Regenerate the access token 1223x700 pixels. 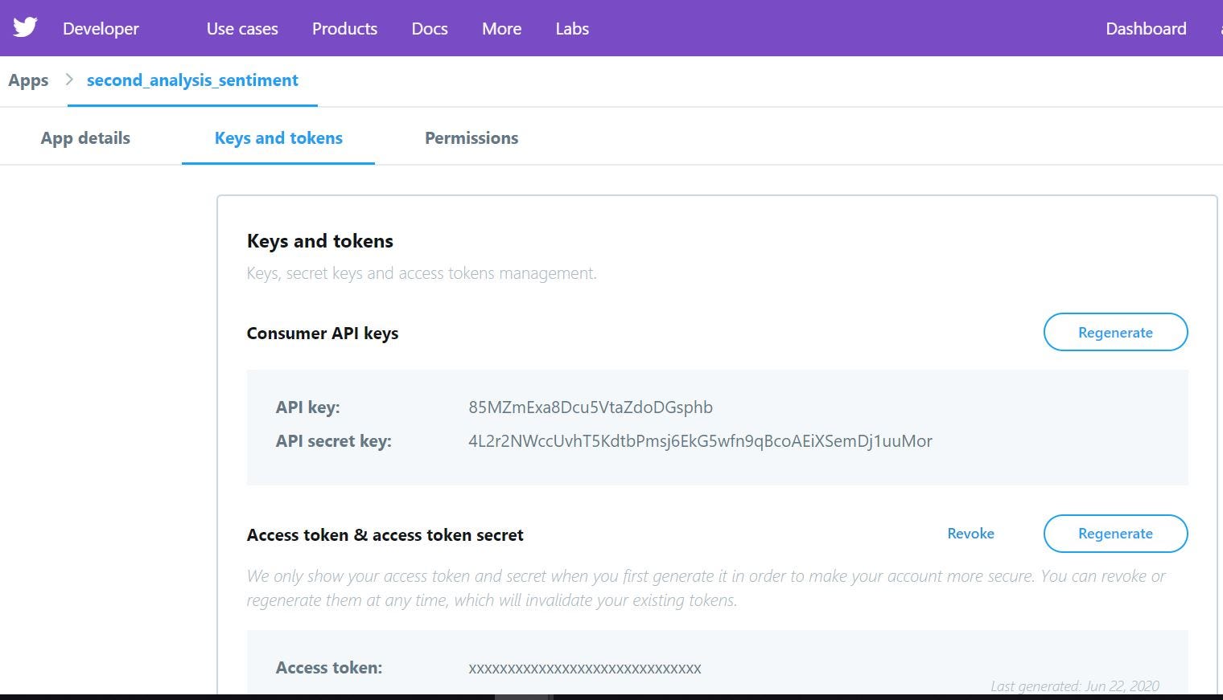click(1115, 534)
